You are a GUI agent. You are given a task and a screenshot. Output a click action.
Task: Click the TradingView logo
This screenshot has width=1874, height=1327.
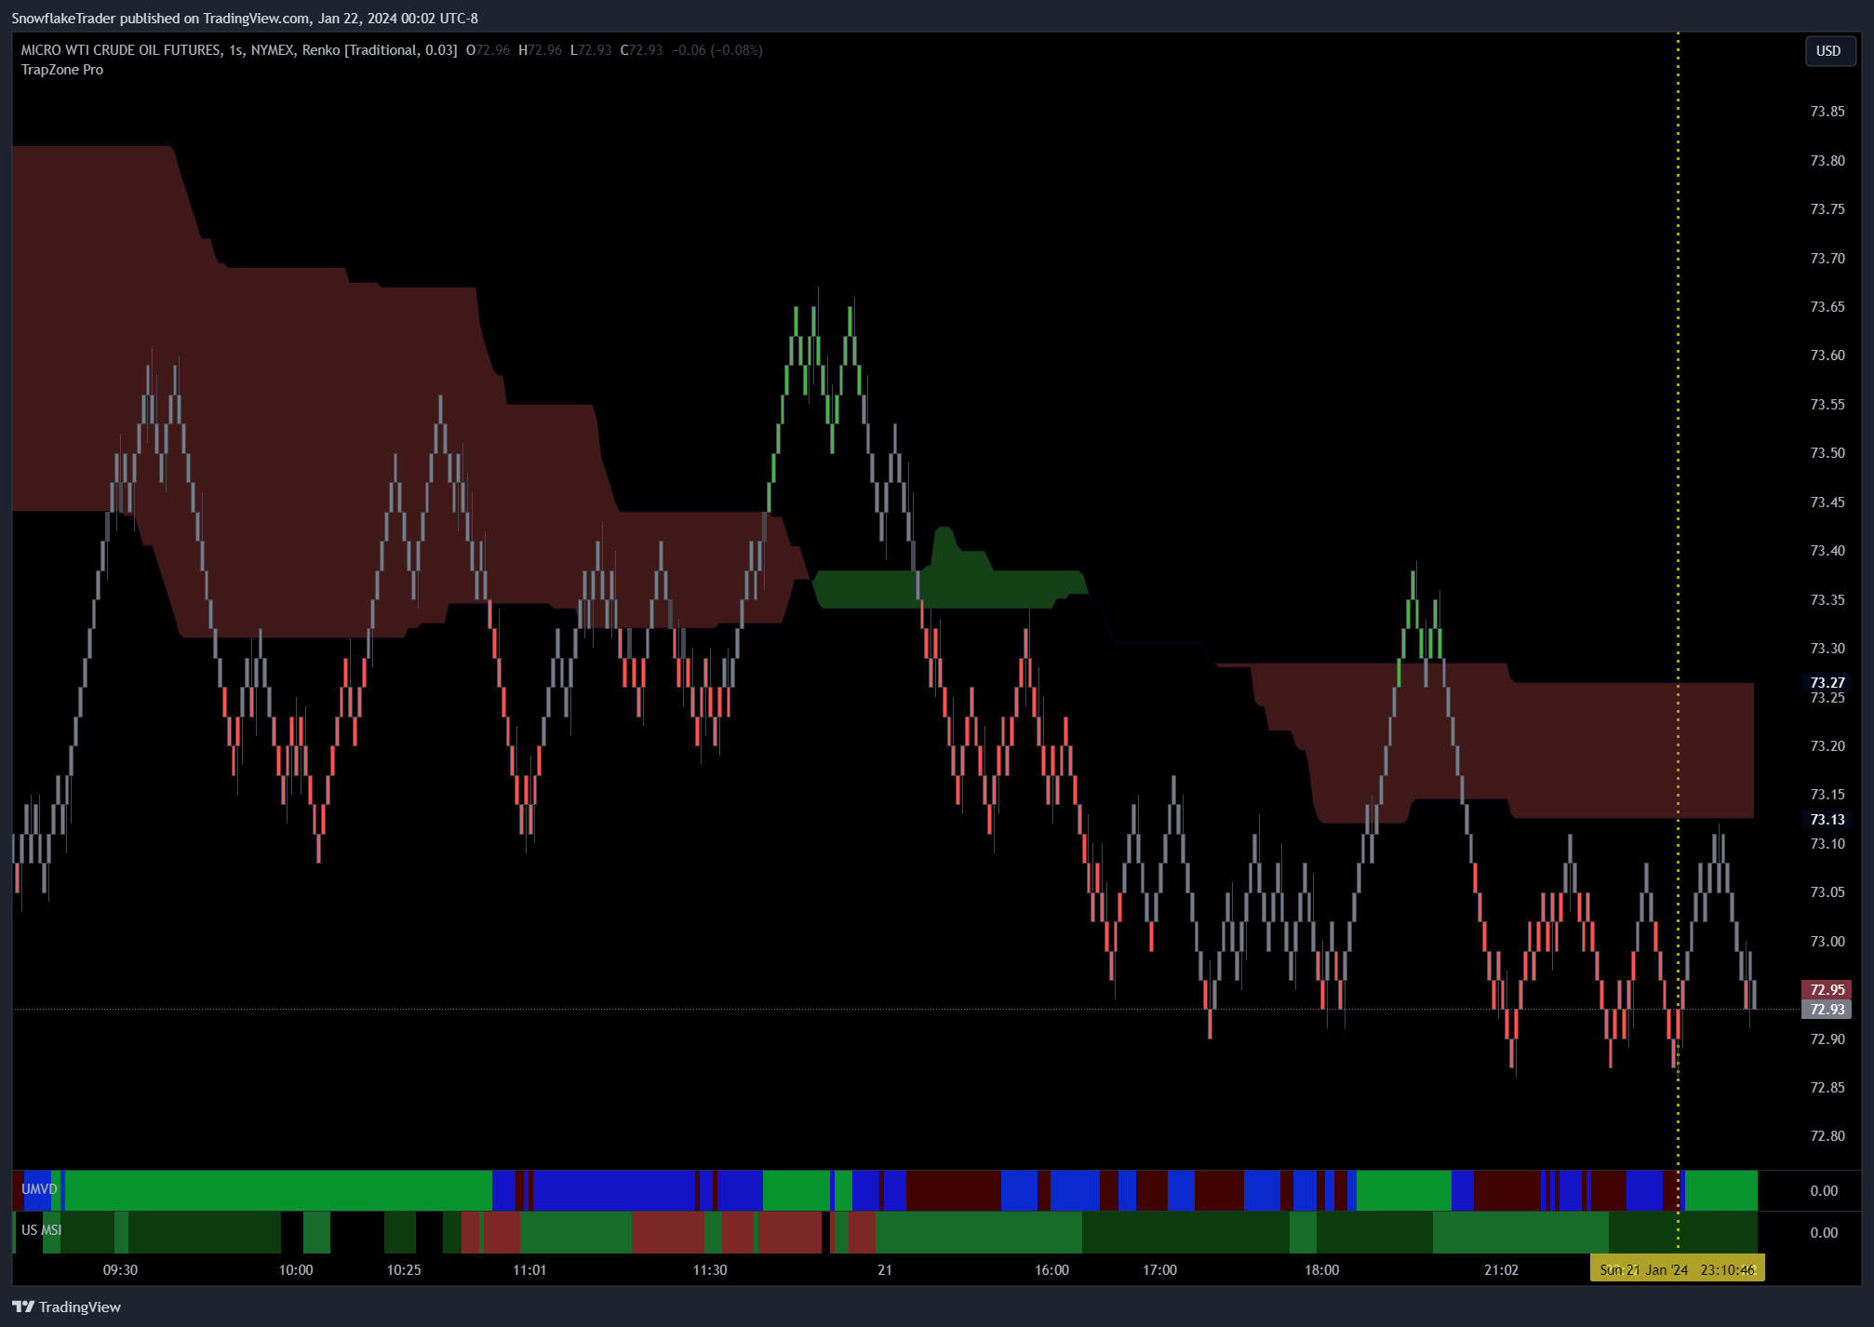coord(66,1307)
